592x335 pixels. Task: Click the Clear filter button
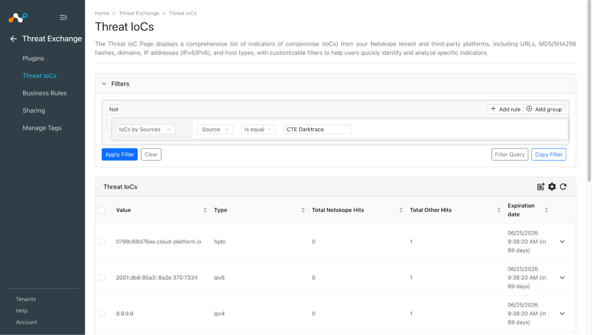(151, 154)
